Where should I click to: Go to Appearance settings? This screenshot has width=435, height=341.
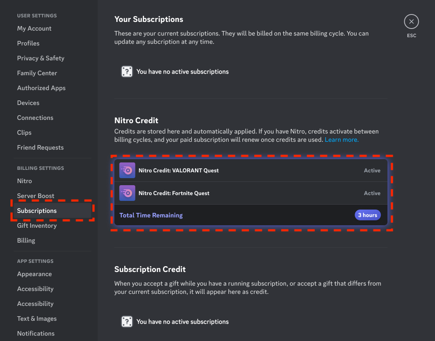(x=34, y=274)
